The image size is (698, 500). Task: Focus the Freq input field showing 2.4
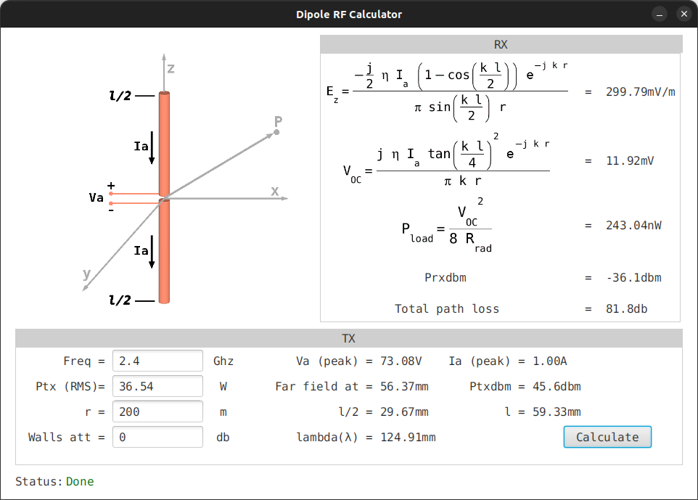point(157,361)
